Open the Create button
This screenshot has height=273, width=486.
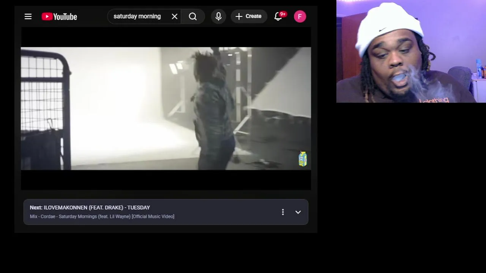[x=249, y=17]
